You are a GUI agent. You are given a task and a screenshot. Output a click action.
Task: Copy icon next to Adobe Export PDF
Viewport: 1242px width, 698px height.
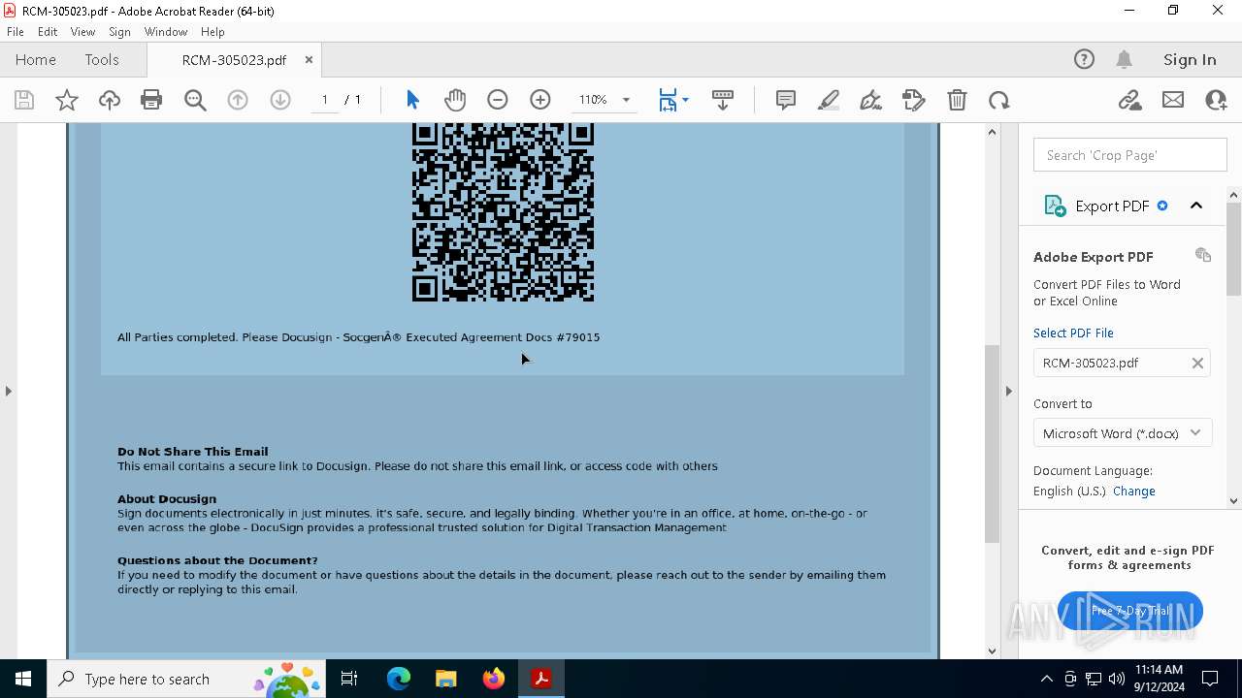coord(1203,255)
